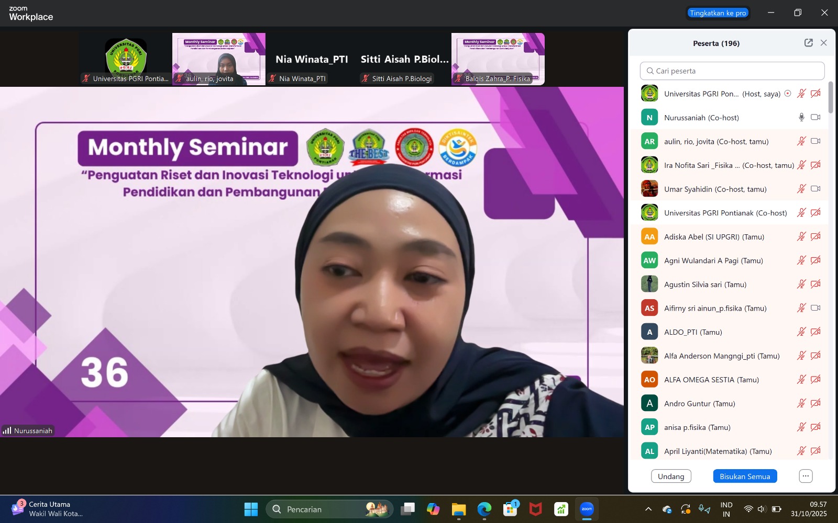The width and height of the screenshot is (838, 523).
Task: Click Tingkatkan ke pro upgrade button
Action: coord(718,13)
